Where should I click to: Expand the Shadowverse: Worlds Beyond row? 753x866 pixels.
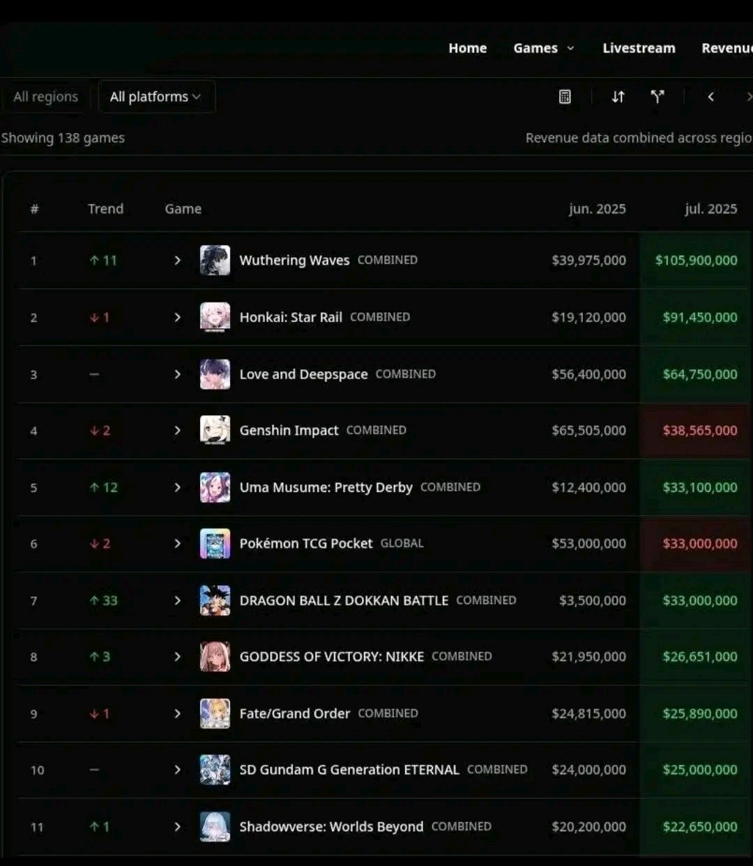177,827
